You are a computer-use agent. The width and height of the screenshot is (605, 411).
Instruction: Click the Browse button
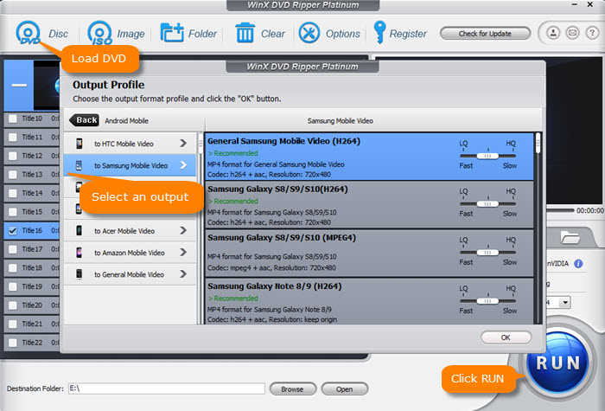[x=292, y=389]
